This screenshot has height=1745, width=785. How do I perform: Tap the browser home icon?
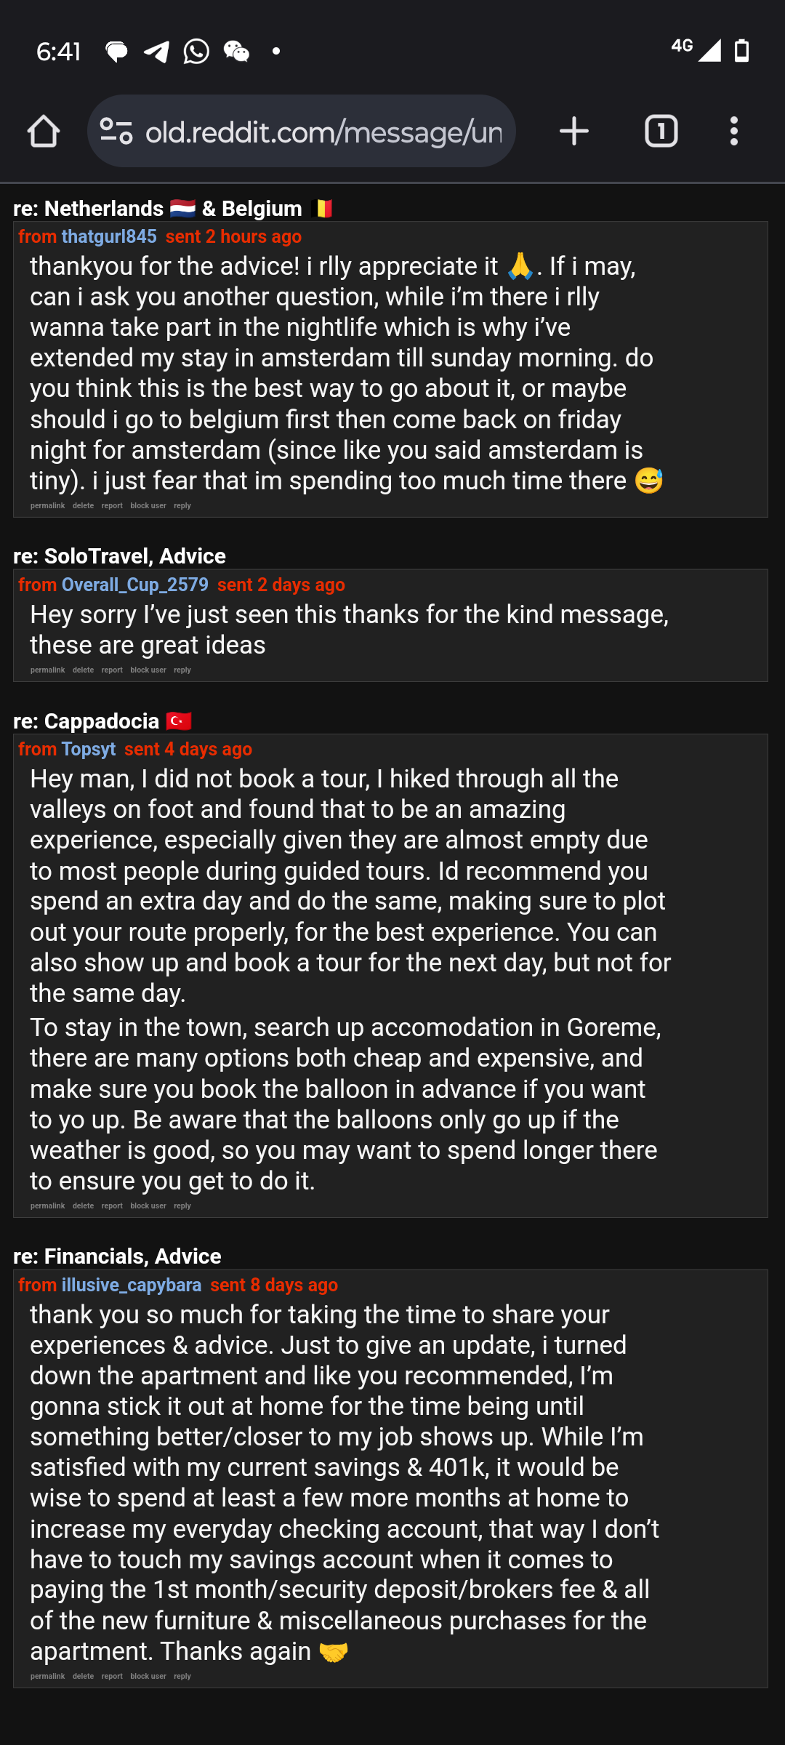[44, 132]
